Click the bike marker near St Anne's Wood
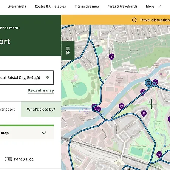 (144, 113)
